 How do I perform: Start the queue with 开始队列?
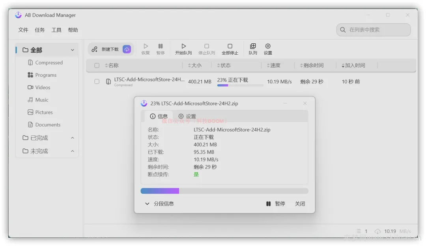[183, 49]
